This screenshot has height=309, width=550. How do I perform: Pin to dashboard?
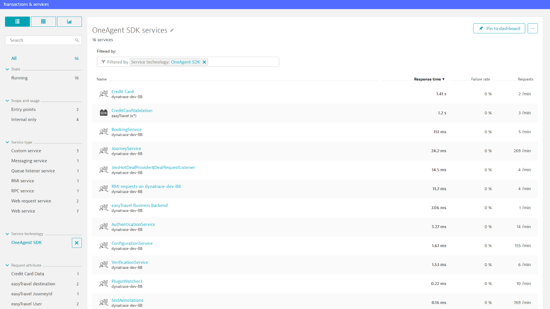(499, 28)
